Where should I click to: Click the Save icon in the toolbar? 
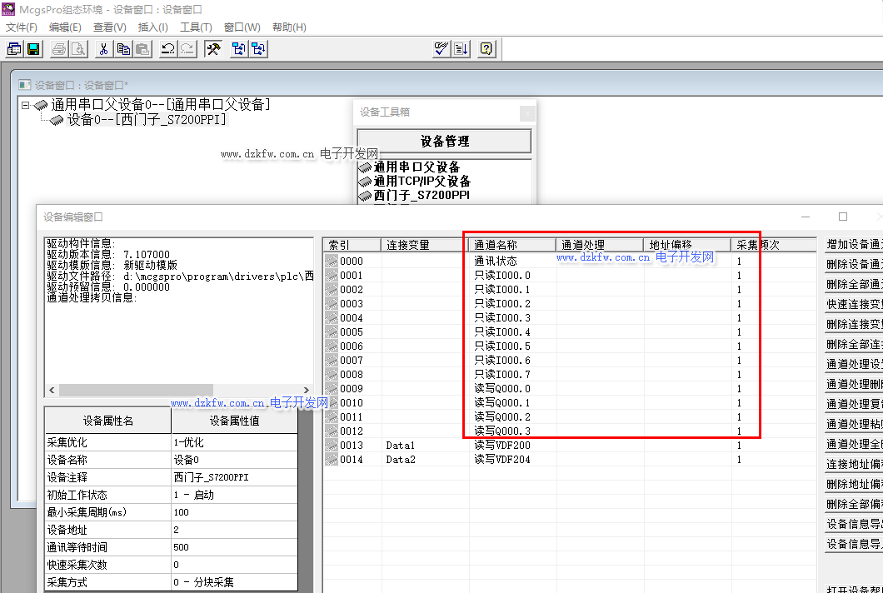33,49
